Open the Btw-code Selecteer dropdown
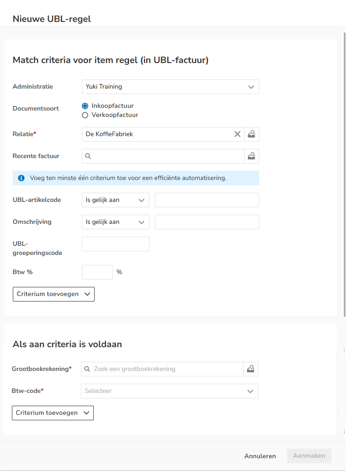 click(169, 391)
